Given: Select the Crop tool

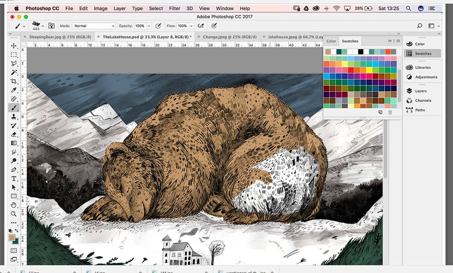Looking at the screenshot, I should point(14,81).
